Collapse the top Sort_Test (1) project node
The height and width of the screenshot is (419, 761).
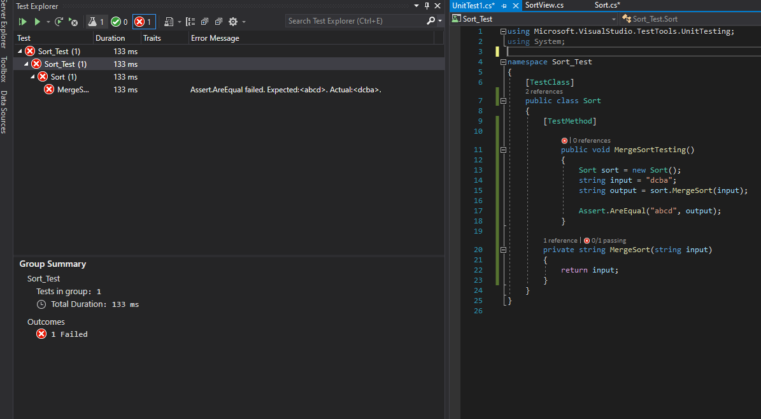[20, 51]
